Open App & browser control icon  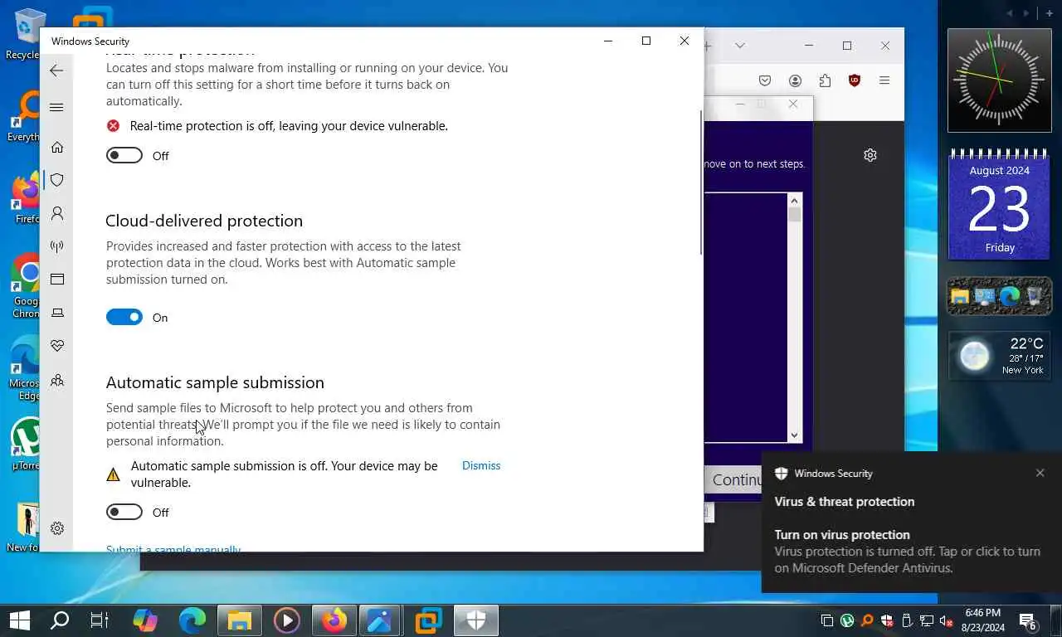pos(57,280)
